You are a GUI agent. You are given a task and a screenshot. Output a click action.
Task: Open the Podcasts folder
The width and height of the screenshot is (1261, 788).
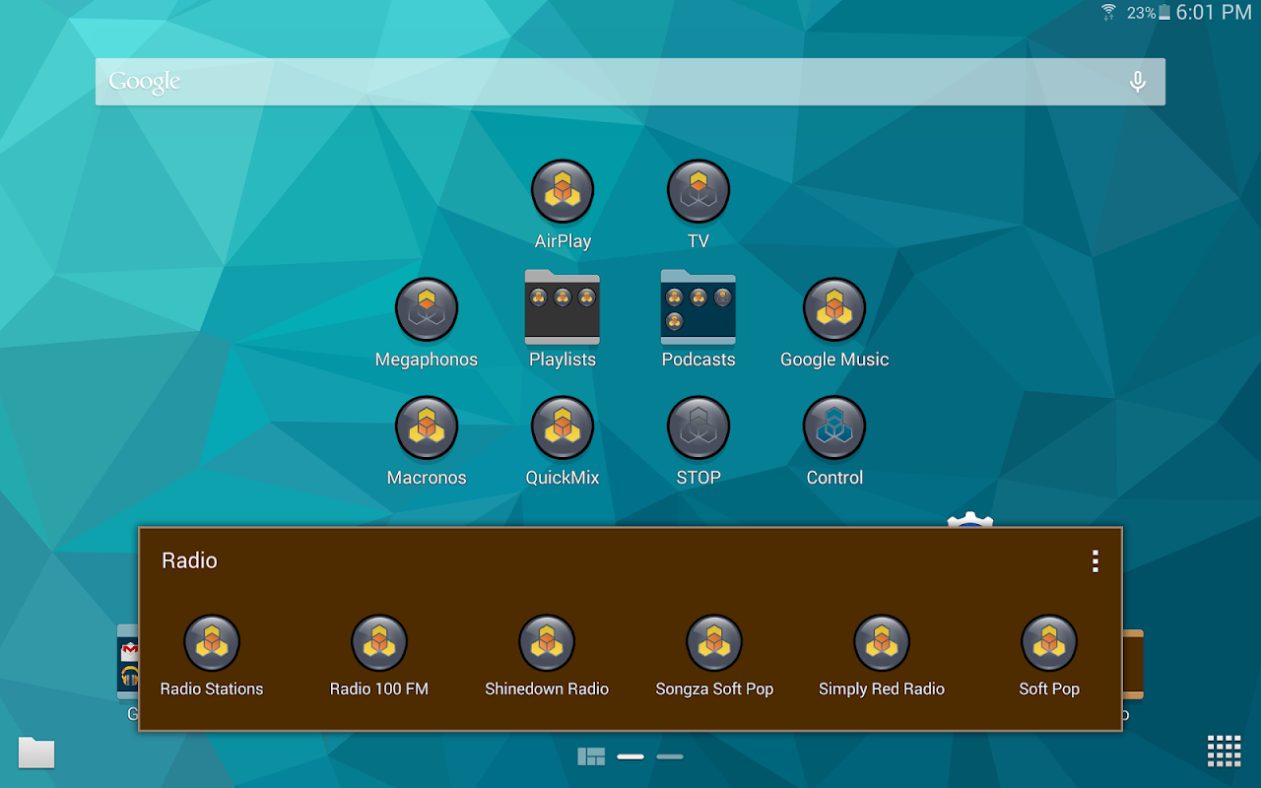click(x=698, y=307)
